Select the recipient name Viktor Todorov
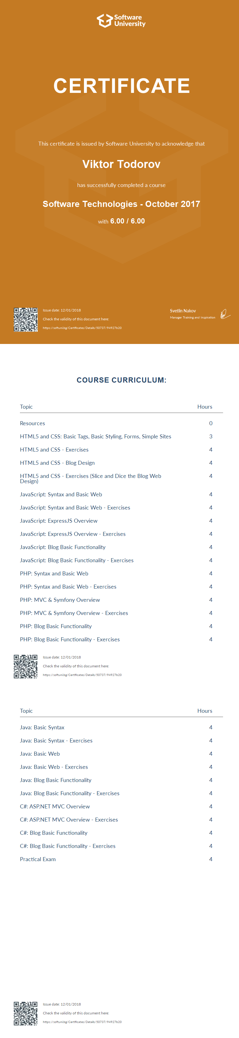239x1038 pixels. click(121, 164)
